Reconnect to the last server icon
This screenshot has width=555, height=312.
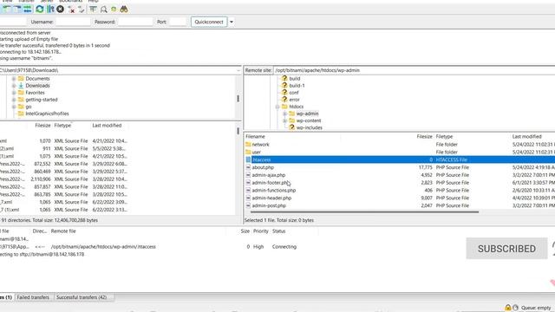pos(82,10)
